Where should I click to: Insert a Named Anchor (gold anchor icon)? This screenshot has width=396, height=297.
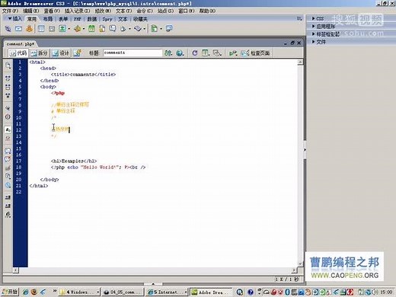[30, 29]
